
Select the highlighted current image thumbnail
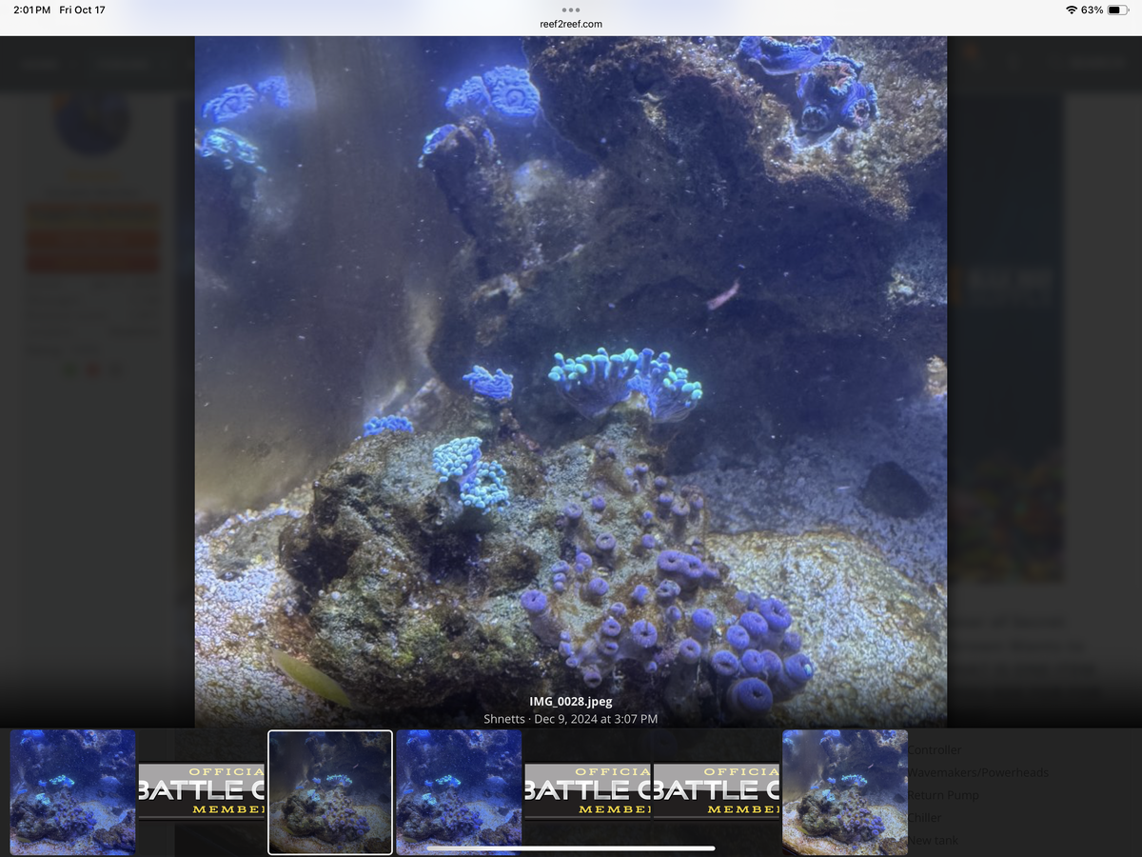click(330, 792)
